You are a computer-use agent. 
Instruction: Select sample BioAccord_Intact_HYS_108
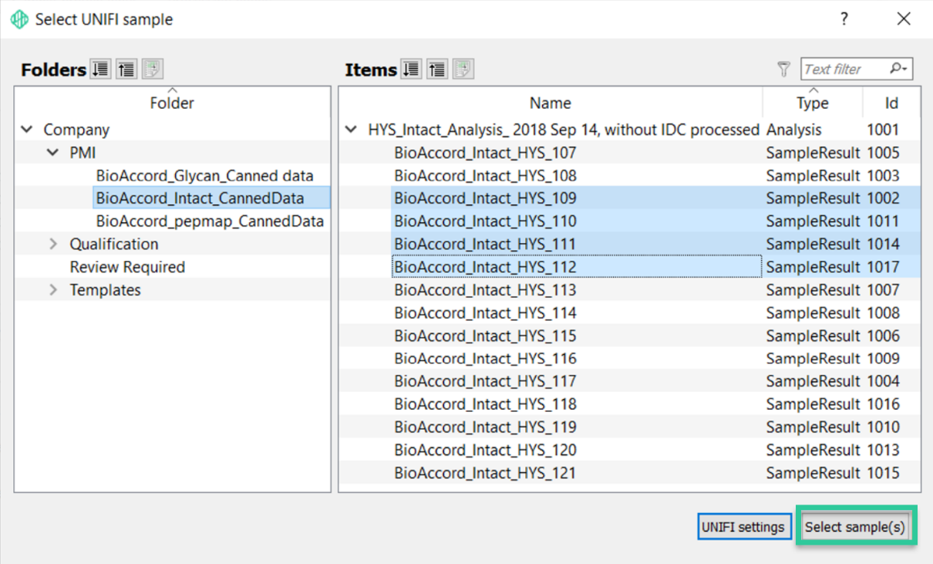tap(485, 175)
